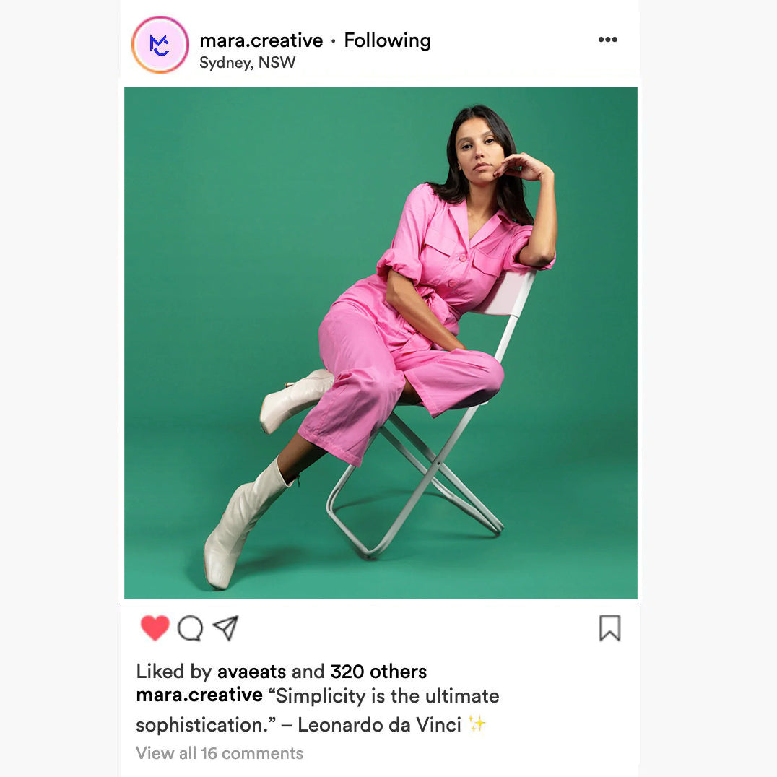The width and height of the screenshot is (777, 777).
Task: View all 16 comments
Action: [x=220, y=753]
